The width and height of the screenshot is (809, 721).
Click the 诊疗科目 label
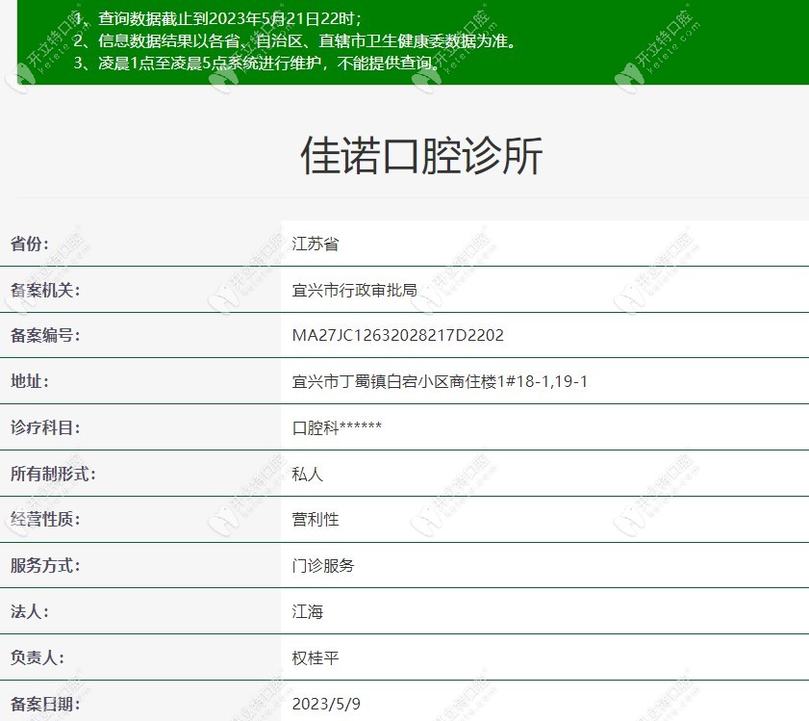pyautogui.click(x=45, y=427)
